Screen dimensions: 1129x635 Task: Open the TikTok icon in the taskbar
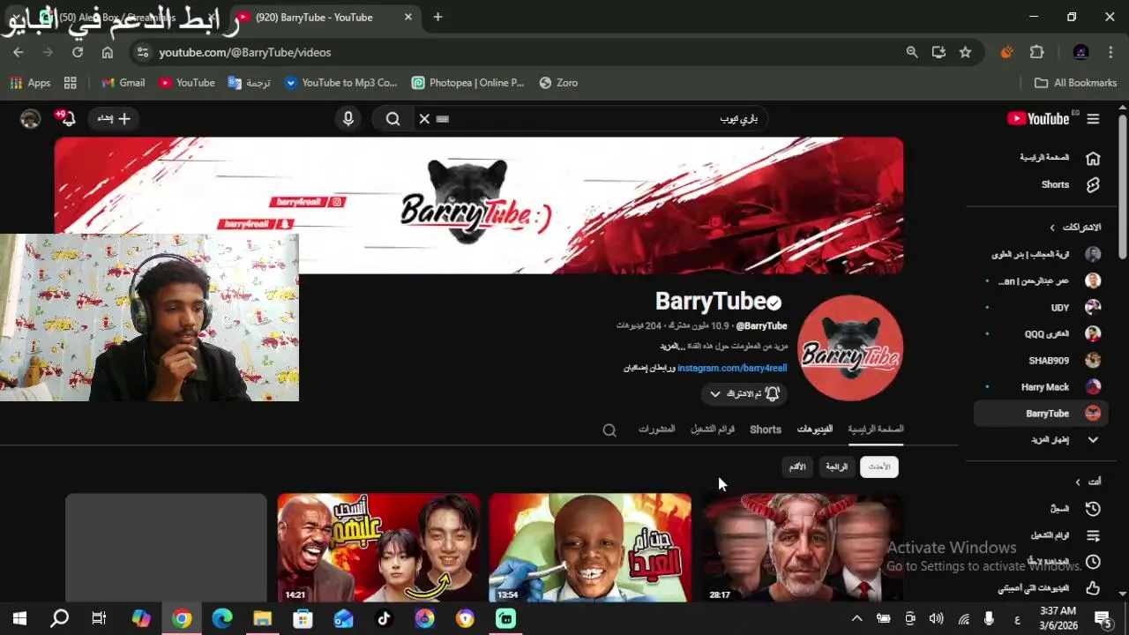(384, 618)
